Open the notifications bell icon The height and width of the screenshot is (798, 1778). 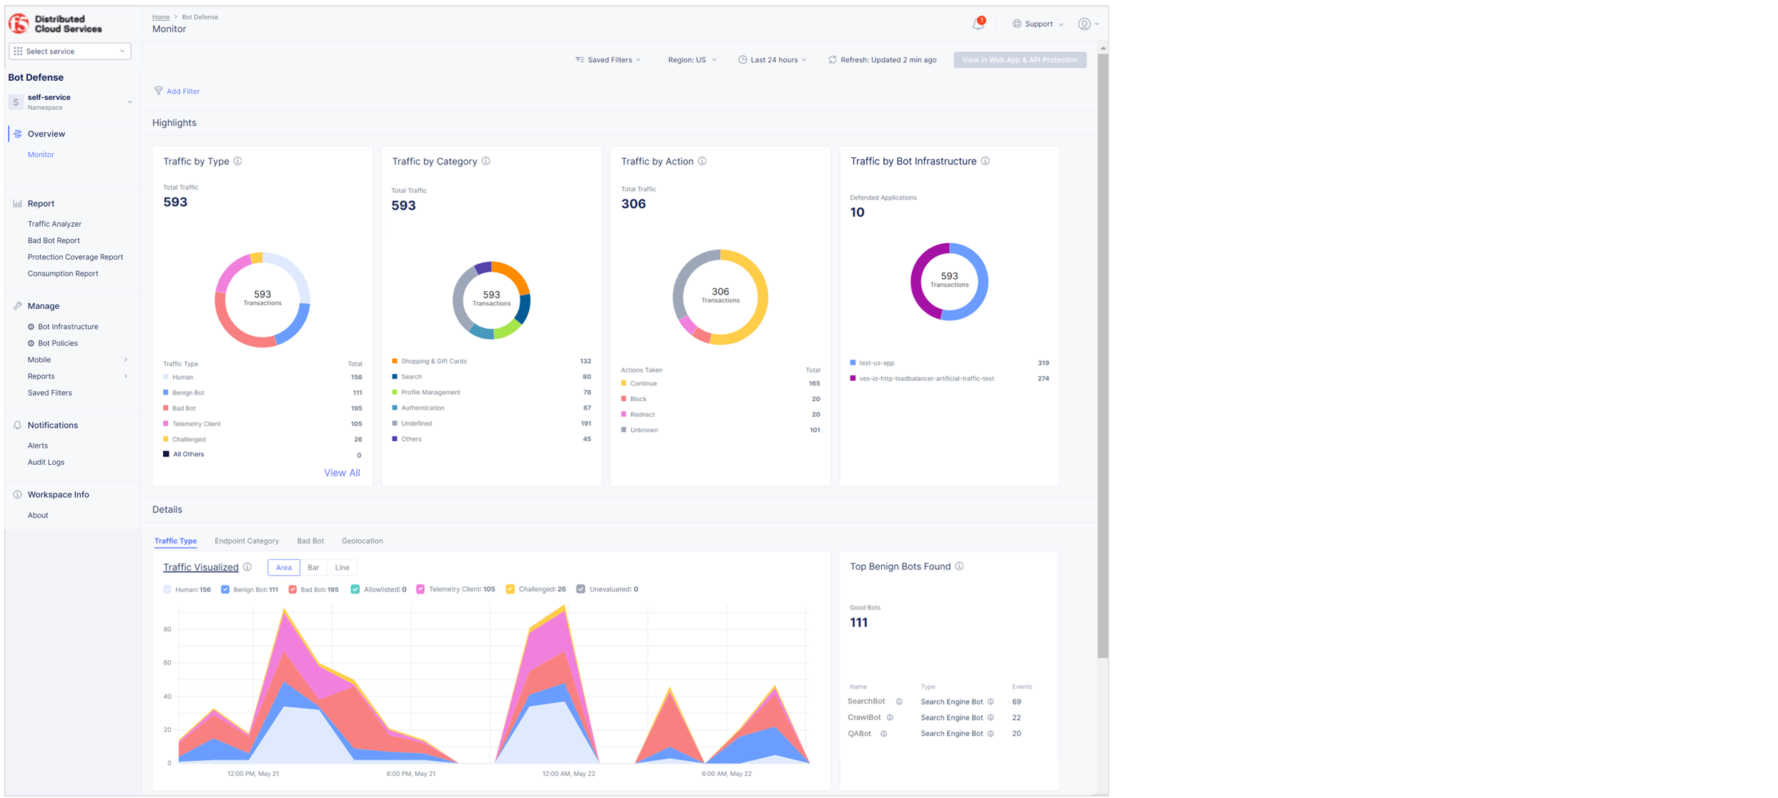pos(978,24)
